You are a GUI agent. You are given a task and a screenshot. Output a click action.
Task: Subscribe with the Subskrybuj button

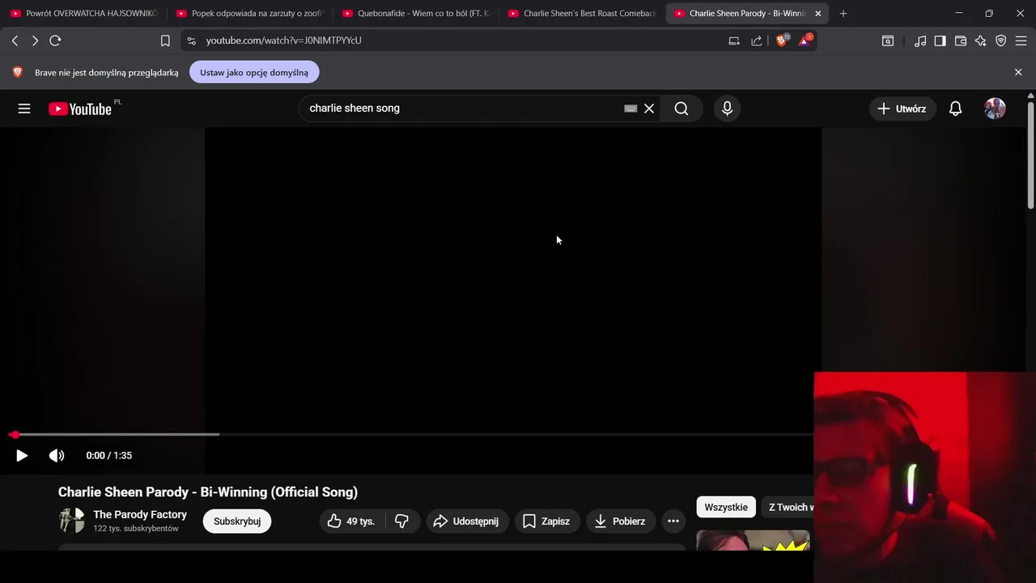point(237,521)
